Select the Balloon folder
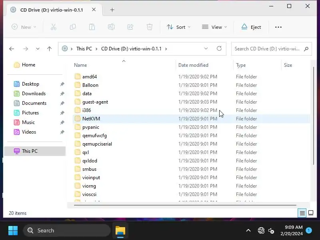Image resolution: width=320 pixels, height=240 pixels. tap(191, 85)
